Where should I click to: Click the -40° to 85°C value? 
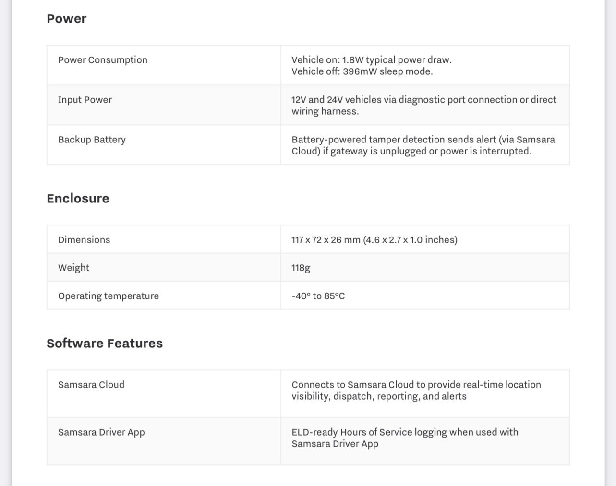(318, 296)
